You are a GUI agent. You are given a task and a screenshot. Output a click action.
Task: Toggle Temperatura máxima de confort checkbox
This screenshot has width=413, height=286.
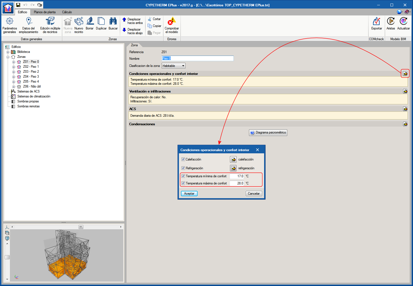(x=183, y=183)
